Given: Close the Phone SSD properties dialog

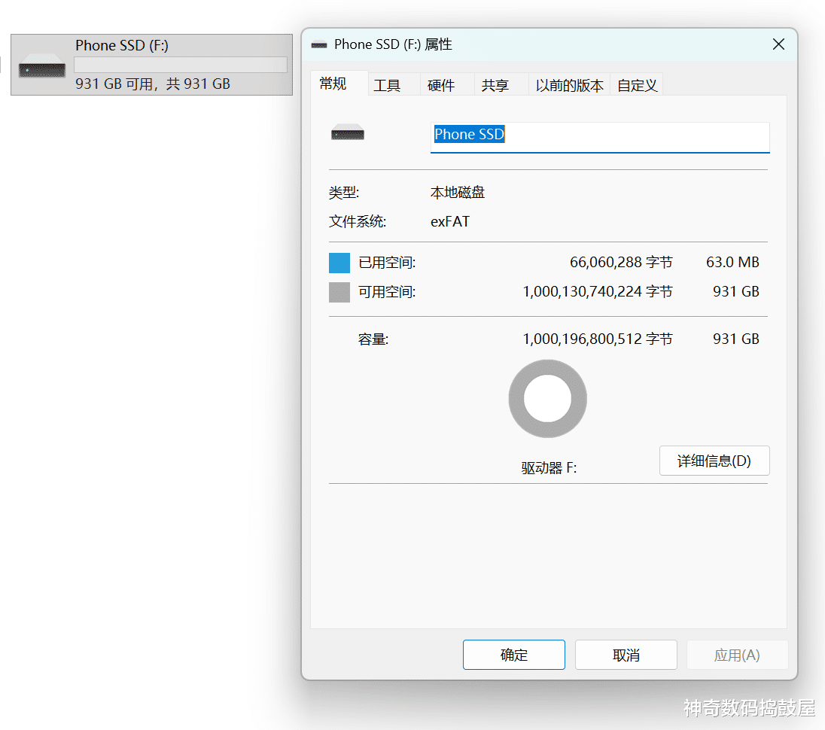Looking at the screenshot, I should pyautogui.click(x=778, y=44).
